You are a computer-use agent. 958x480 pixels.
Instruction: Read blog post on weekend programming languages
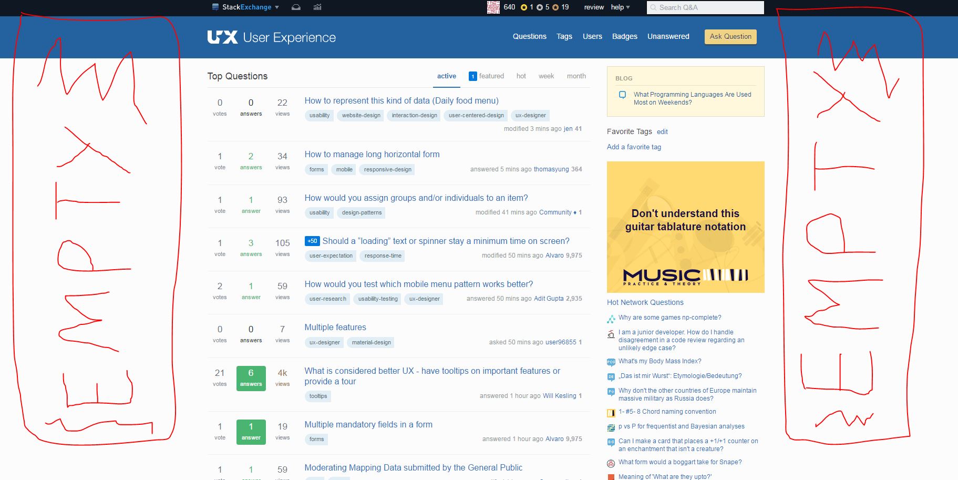[692, 98]
